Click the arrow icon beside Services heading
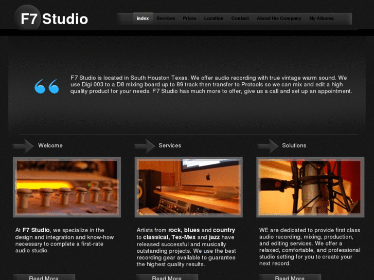The image size is (374, 280). coord(145,146)
